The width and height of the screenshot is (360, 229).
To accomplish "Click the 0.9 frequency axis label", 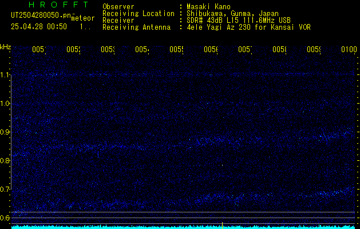I will click(x=5, y=132).
